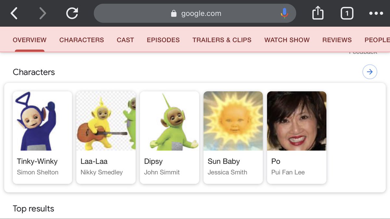The width and height of the screenshot is (390, 219).
Task: Open the tab switcher showing 1 tab
Action: [x=347, y=13]
